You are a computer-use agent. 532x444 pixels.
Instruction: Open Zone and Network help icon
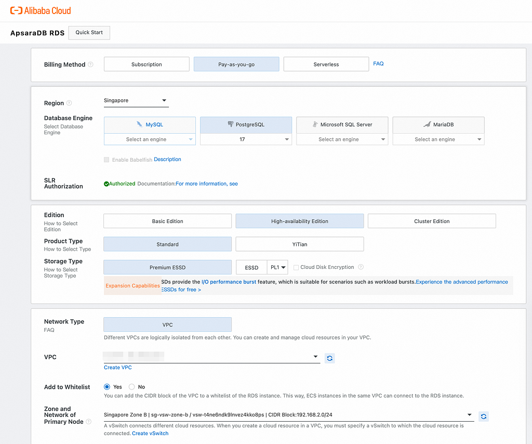tap(88, 422)
